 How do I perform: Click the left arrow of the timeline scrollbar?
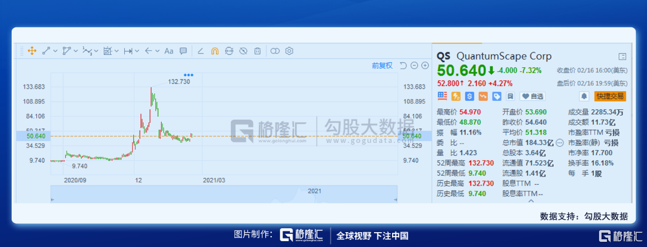pos(52,200)
